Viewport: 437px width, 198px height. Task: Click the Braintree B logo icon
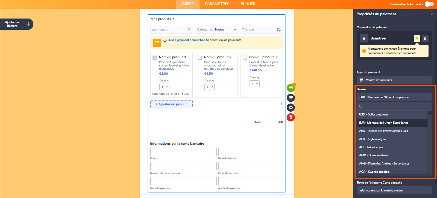click(x=364, y=38)
